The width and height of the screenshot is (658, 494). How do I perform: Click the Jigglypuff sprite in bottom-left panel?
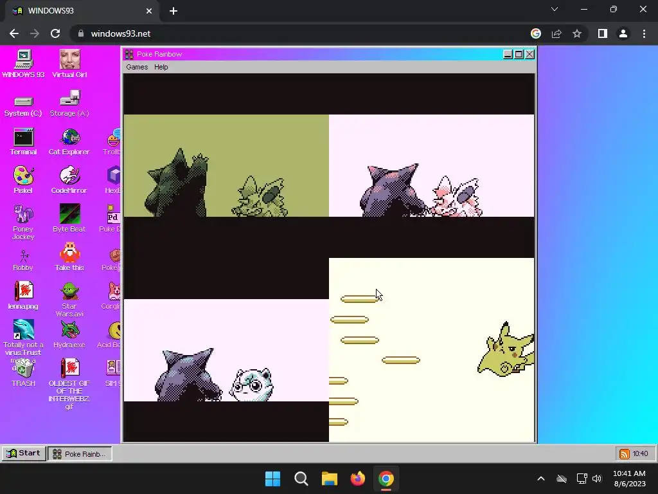[x=251, y=384]
